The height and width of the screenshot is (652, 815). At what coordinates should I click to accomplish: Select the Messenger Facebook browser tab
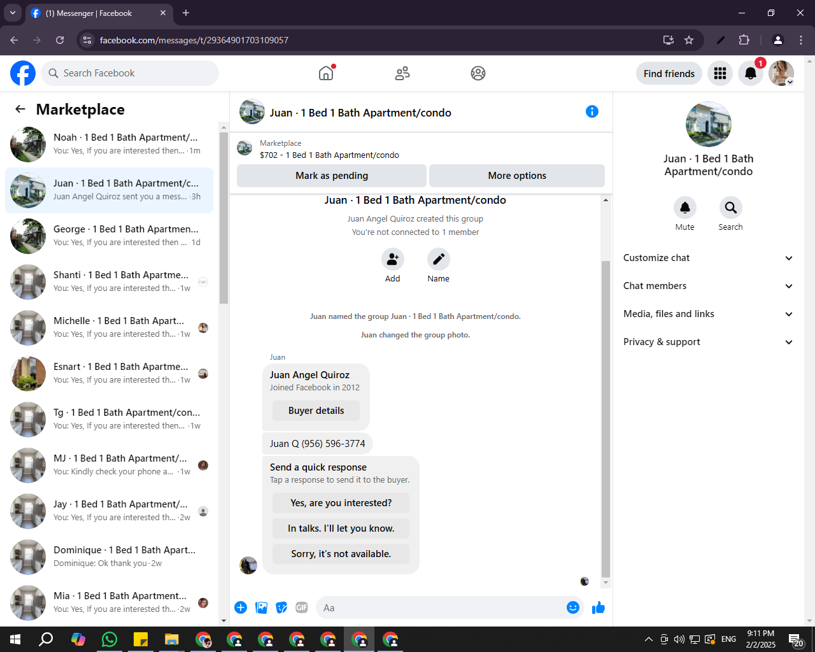point(99,13)
